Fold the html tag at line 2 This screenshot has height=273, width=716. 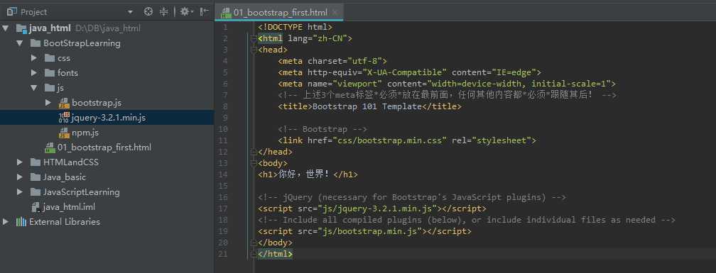point(254,38)
